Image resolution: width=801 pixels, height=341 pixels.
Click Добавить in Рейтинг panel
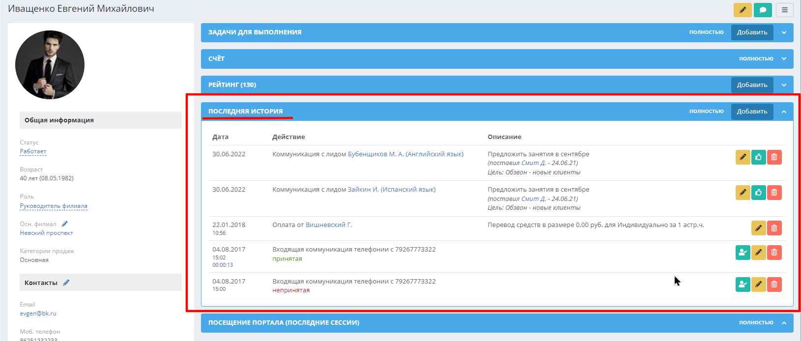point(752,85)
